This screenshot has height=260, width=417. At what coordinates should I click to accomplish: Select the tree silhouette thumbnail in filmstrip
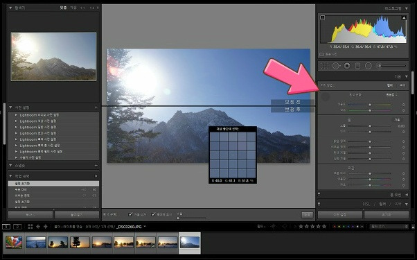pos(80,243)
